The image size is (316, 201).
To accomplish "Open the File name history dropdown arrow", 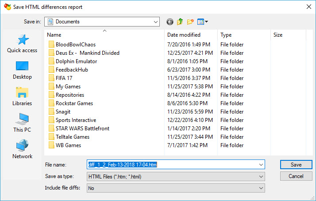I will (x=261, y=165).
